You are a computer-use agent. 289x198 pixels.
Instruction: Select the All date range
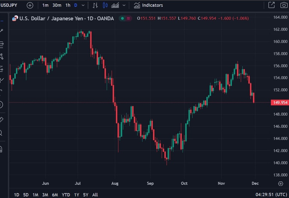[95, 194]
